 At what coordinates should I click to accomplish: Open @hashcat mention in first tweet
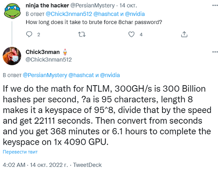click(x=106, y=14)
